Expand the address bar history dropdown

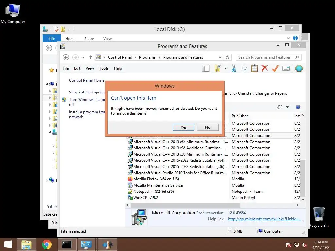(220, 57)
